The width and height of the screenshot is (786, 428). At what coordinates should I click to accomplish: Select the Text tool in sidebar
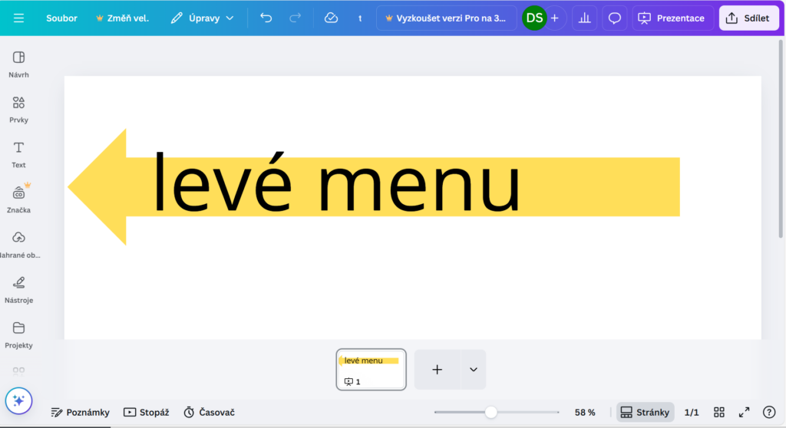coord(18,153)
